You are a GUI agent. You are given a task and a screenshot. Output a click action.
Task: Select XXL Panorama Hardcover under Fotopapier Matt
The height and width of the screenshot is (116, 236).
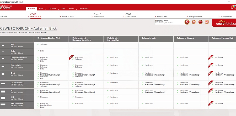click(149, 103)
